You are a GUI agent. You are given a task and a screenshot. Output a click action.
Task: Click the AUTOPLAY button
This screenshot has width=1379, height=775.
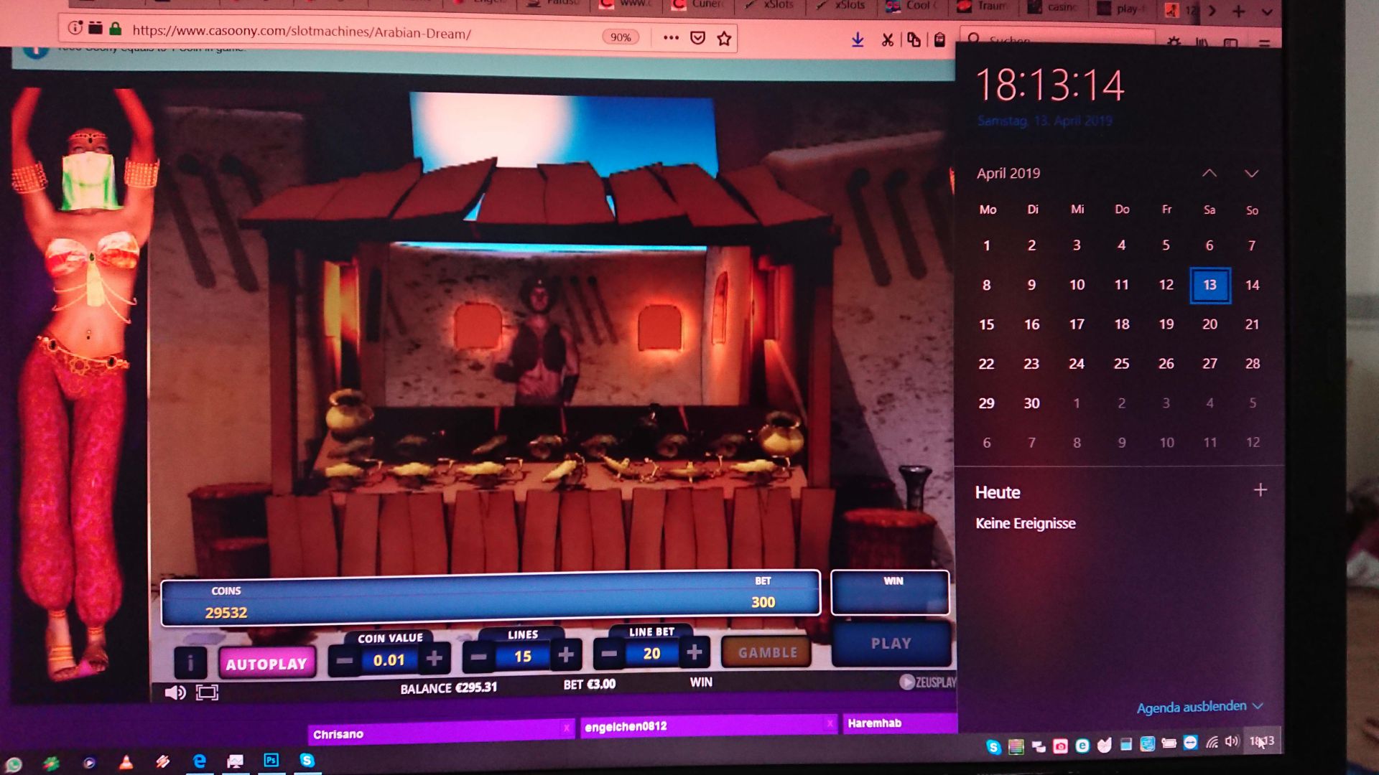click(x=266, y=664)
